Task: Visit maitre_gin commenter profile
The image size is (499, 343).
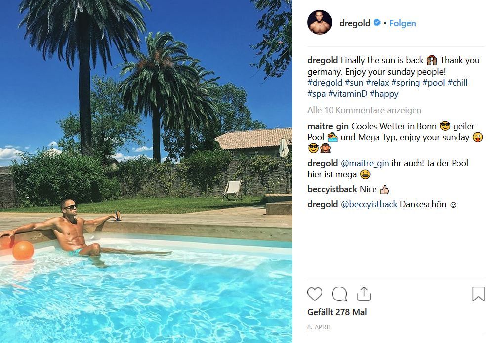Action: 328,126
